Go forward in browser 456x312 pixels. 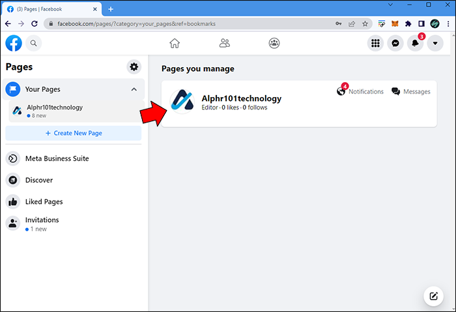click(x=21, y=24)
